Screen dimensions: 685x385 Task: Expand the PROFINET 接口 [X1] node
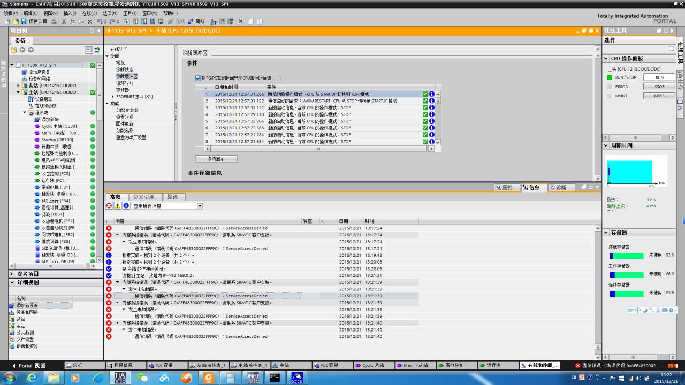pos(113,97)
